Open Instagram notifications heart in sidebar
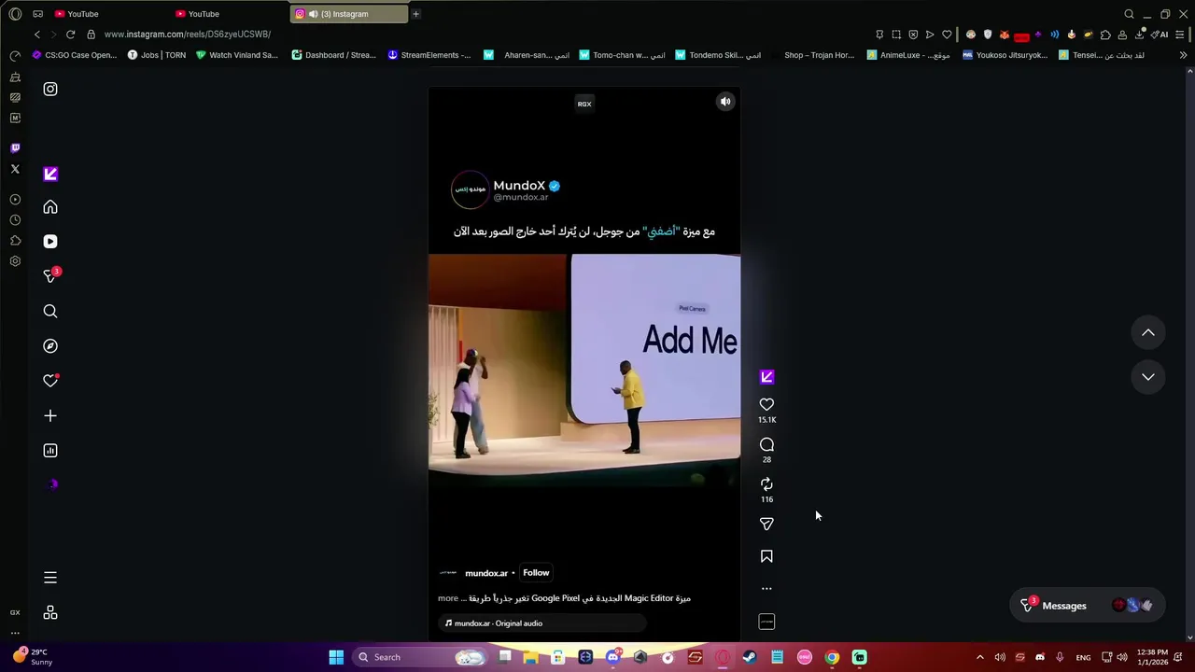Viewport: 1195px width, 672px height. (50, 381)
